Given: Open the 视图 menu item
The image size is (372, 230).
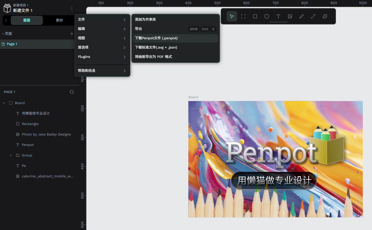Looking at the screenshot, I should (x=102, y=38).
